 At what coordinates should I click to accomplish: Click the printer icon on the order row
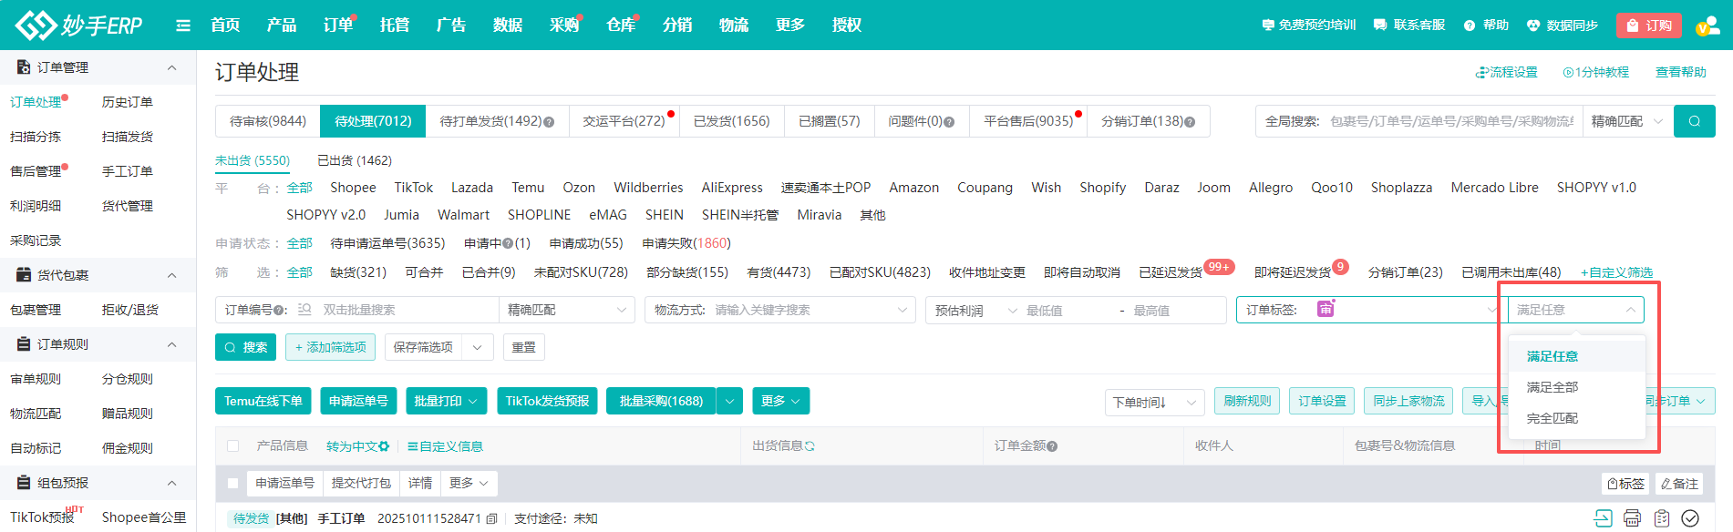point(1632,518)
